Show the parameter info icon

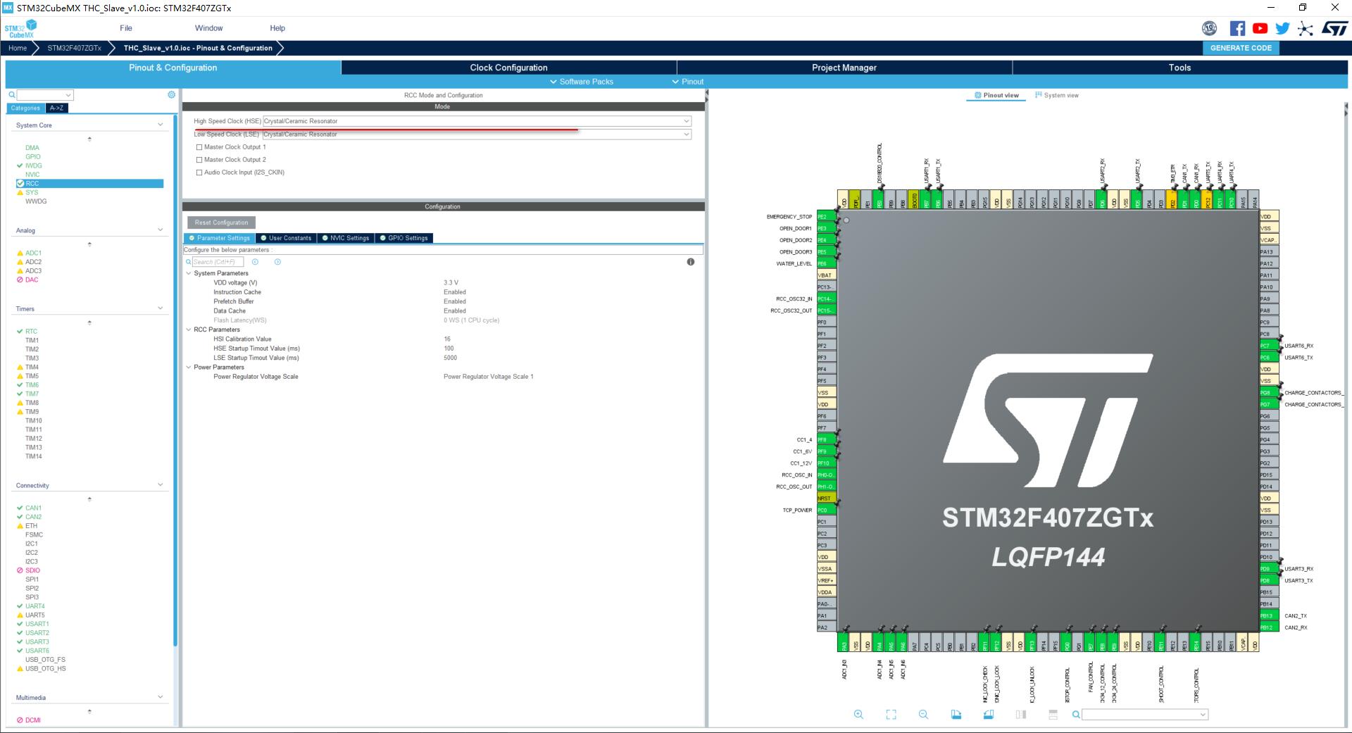(x=690, y=262)
